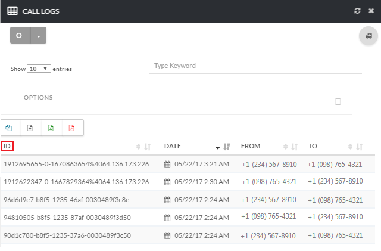Screen dimensions: 381x251
Task: Export call logs as PDF
Action: pos(71,128)
